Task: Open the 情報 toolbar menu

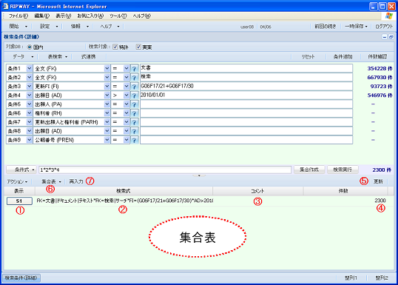Action: click(x=79, y=26)
